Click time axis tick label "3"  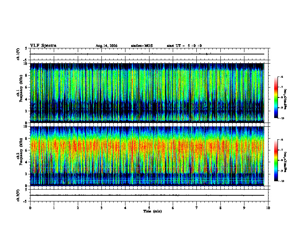[x=101, y=208]
